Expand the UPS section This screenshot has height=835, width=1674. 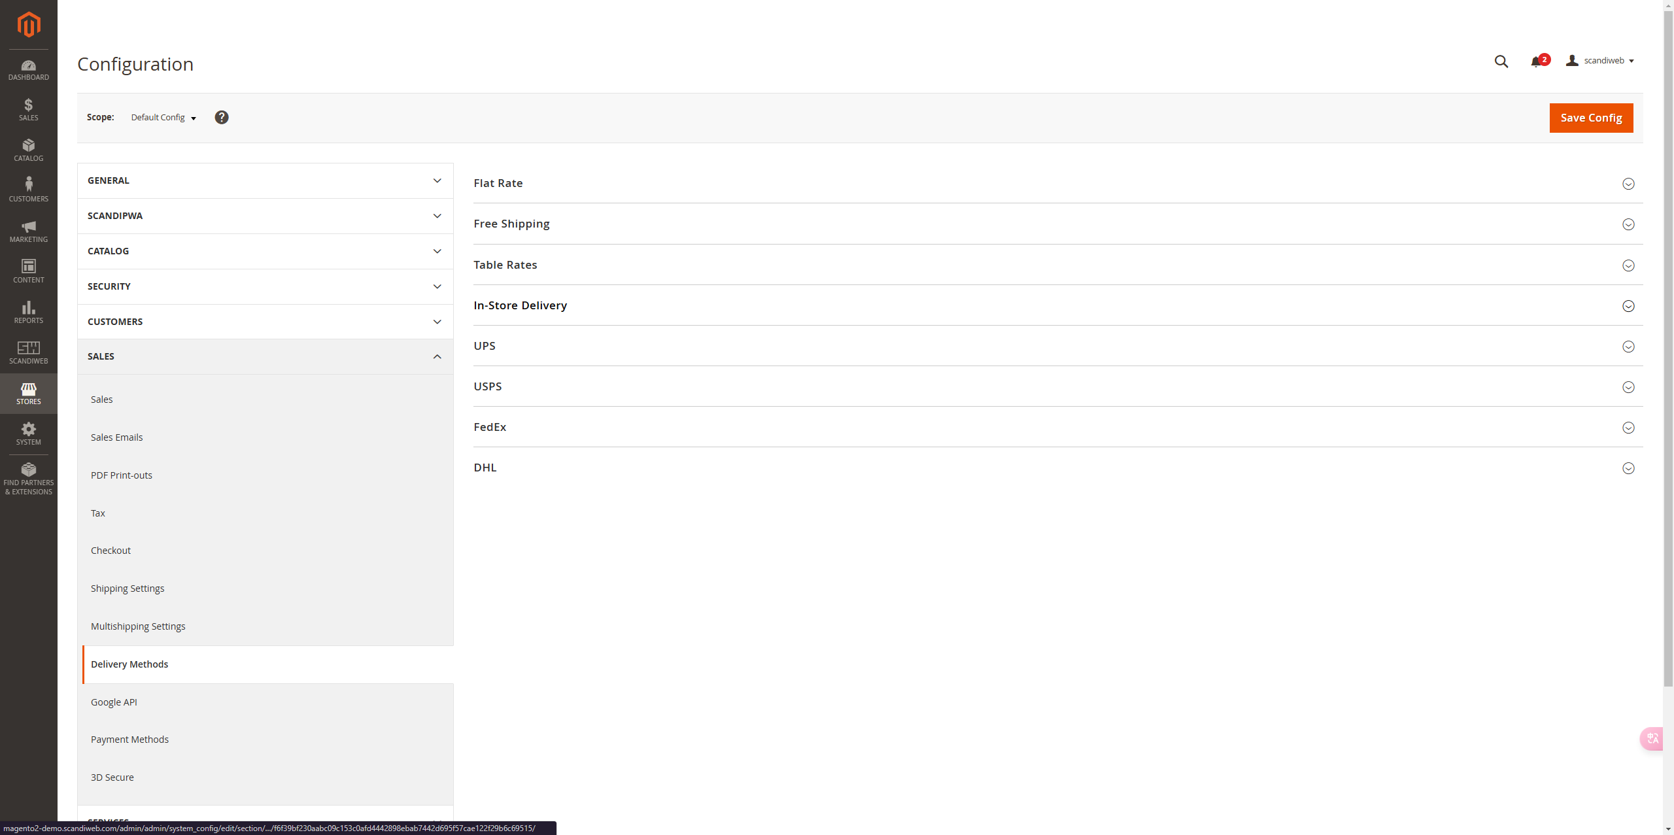[1058, 346]
